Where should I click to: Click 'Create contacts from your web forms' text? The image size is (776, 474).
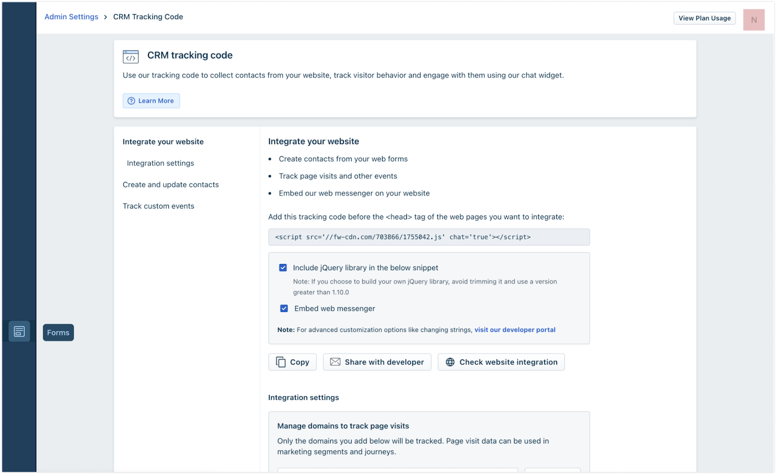[x=343, y=159]
